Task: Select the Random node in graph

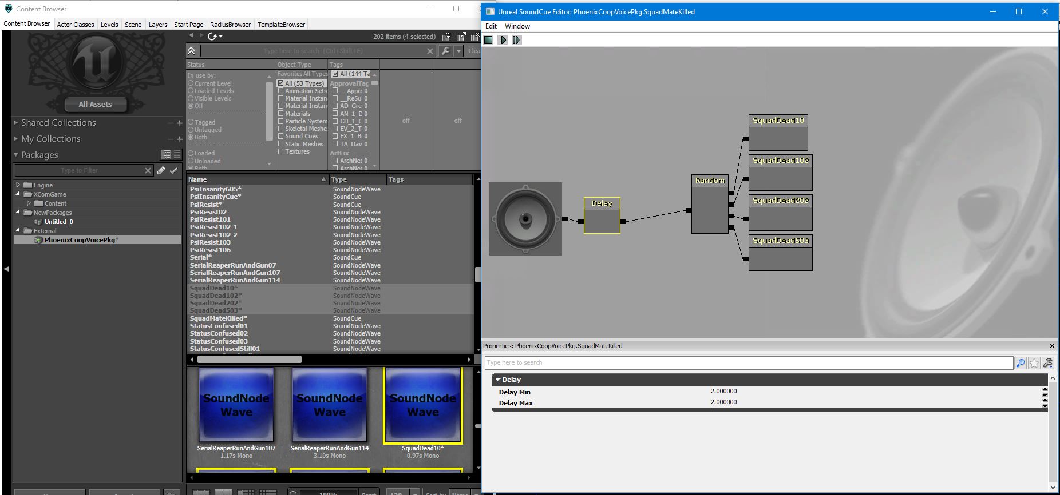Action: tap(710, 204)
